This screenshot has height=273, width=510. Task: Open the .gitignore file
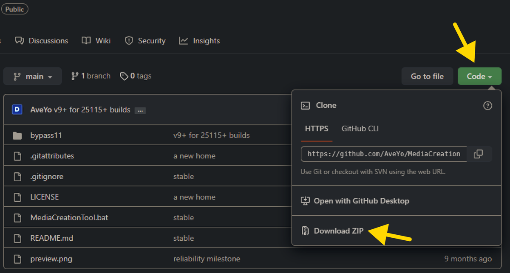click(x=47, y=177)
